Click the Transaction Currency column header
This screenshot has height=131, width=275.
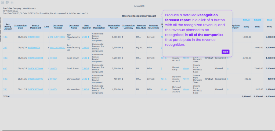[128, 26]
